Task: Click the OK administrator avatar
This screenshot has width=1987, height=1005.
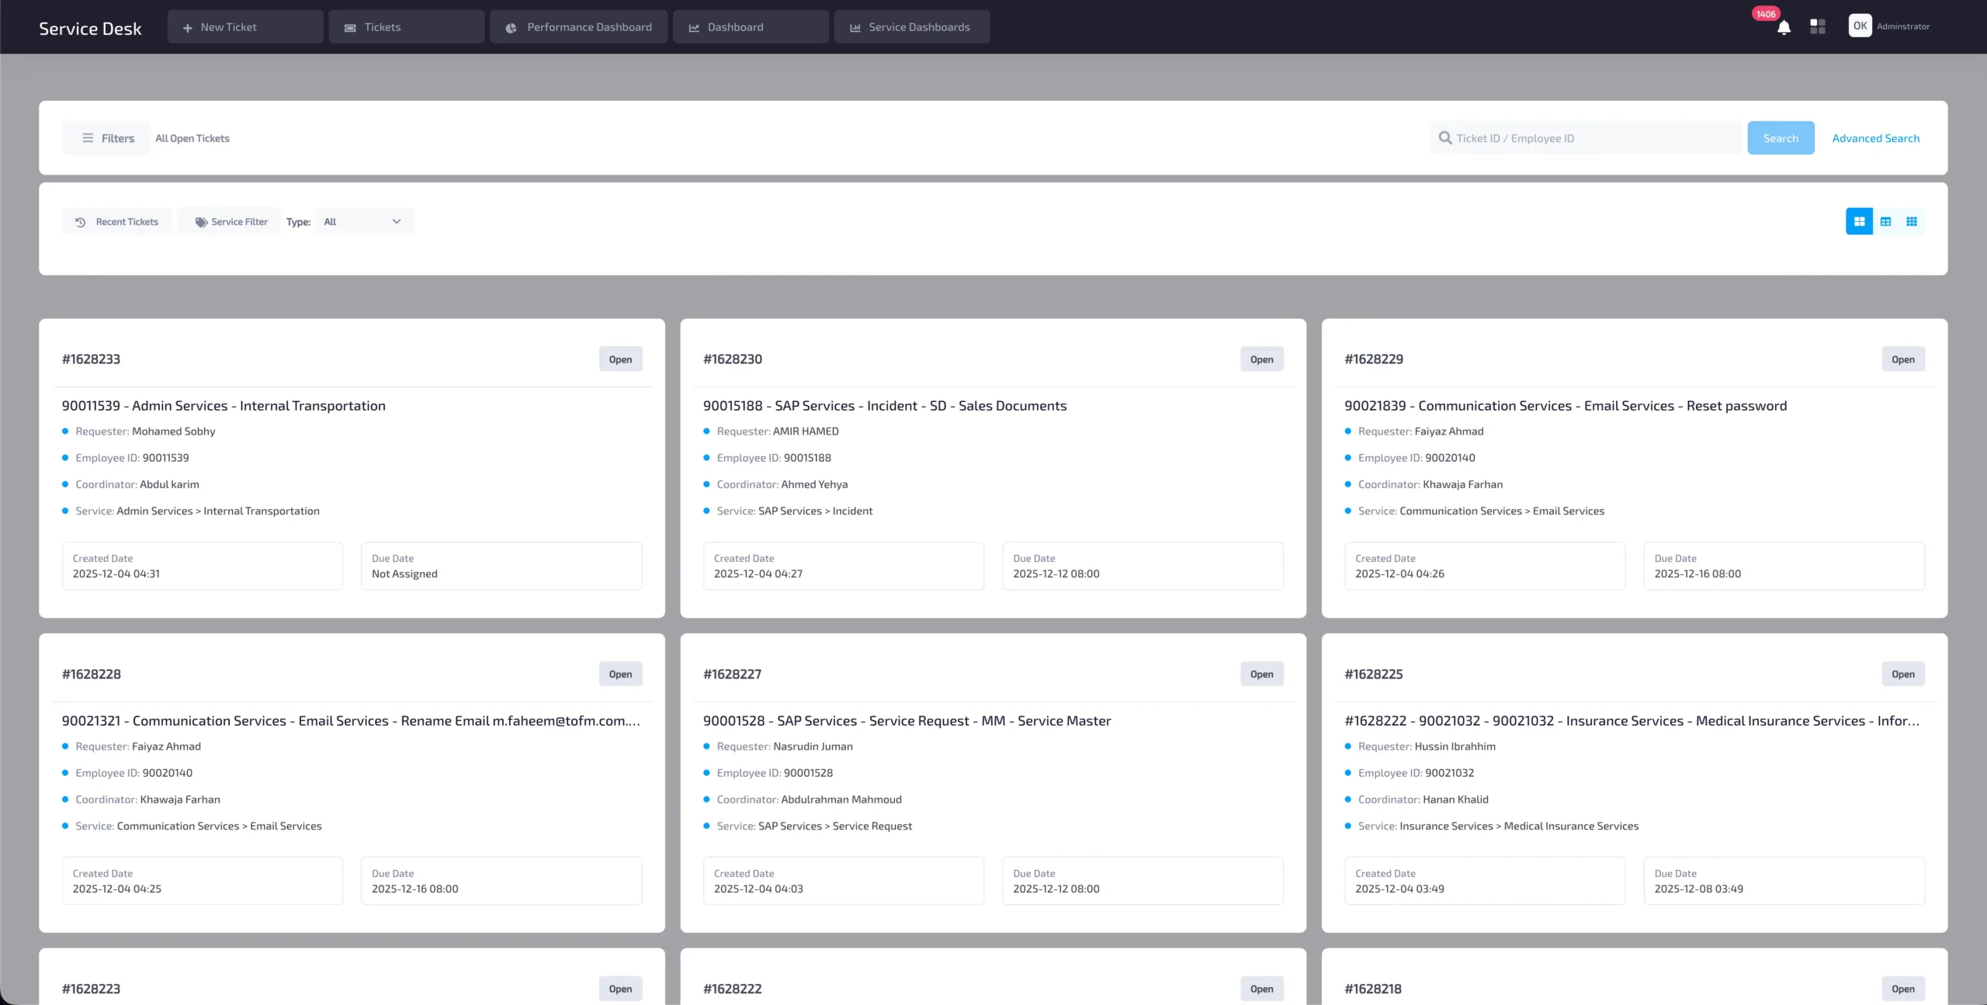Action: [x=1860, y=26]
